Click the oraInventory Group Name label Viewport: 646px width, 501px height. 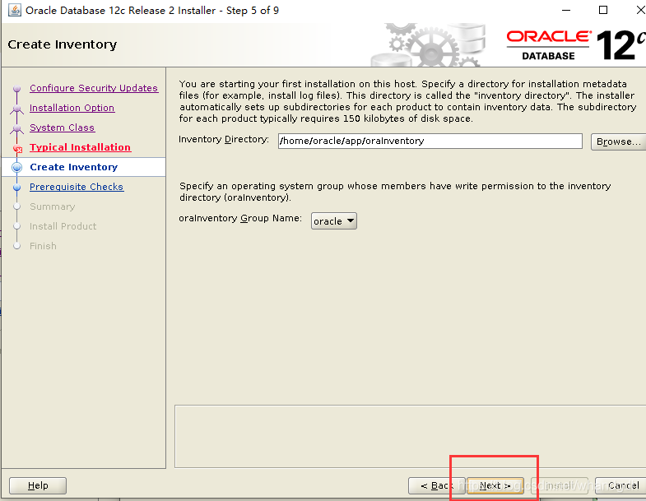point(240,218)
